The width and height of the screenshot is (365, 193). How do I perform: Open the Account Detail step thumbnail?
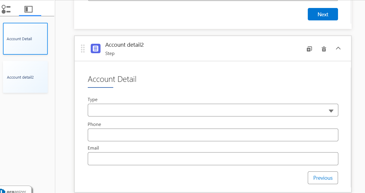tap(25, 39)
